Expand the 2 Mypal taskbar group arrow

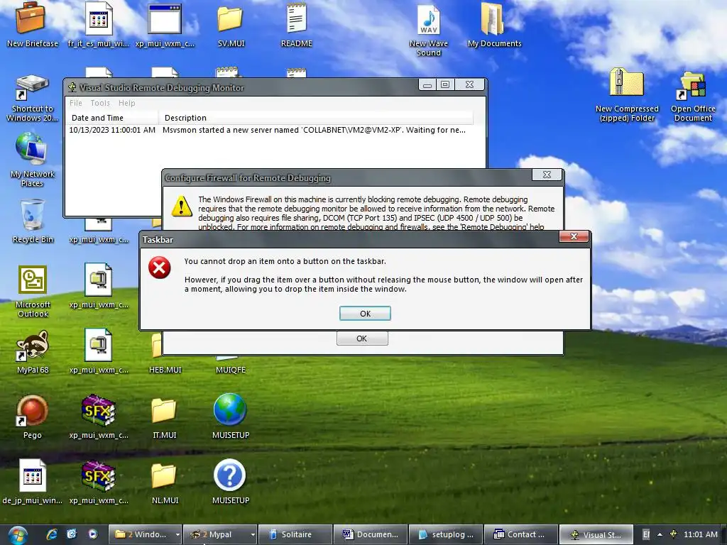pyautogui.click(x=253, y=534)
